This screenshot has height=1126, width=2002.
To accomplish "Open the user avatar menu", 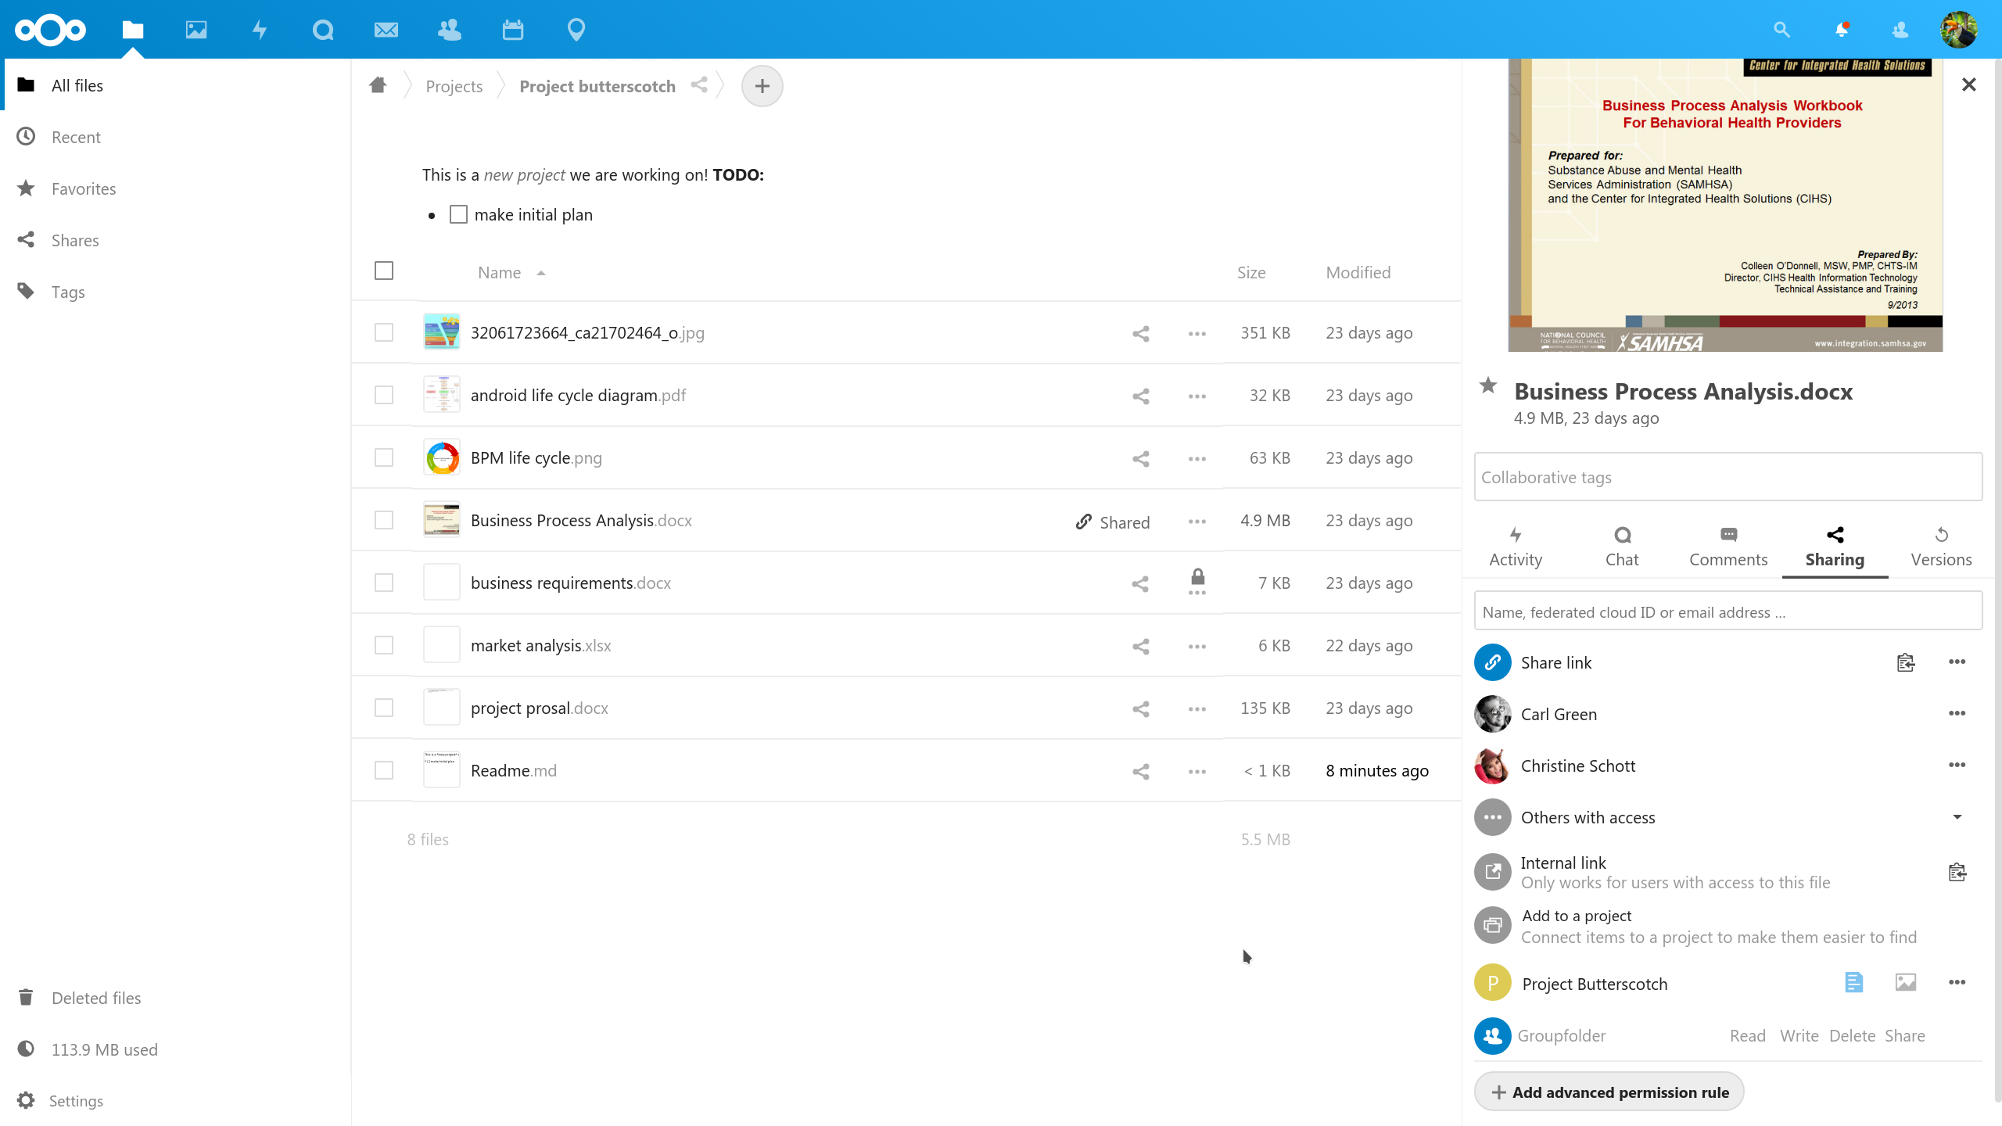I will click(x=1959, y=30).
